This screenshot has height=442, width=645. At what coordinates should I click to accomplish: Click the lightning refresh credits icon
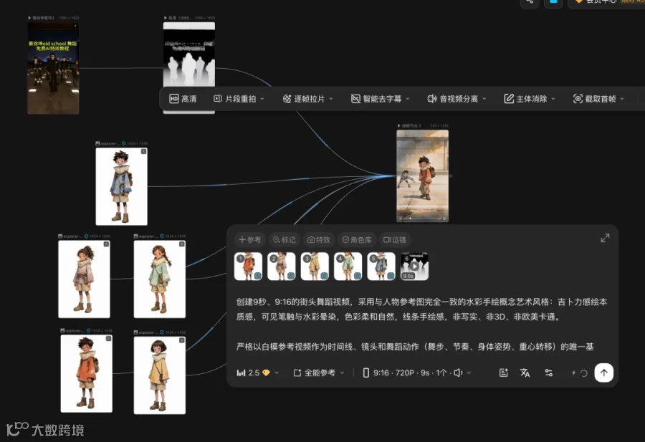pos(579,373)
